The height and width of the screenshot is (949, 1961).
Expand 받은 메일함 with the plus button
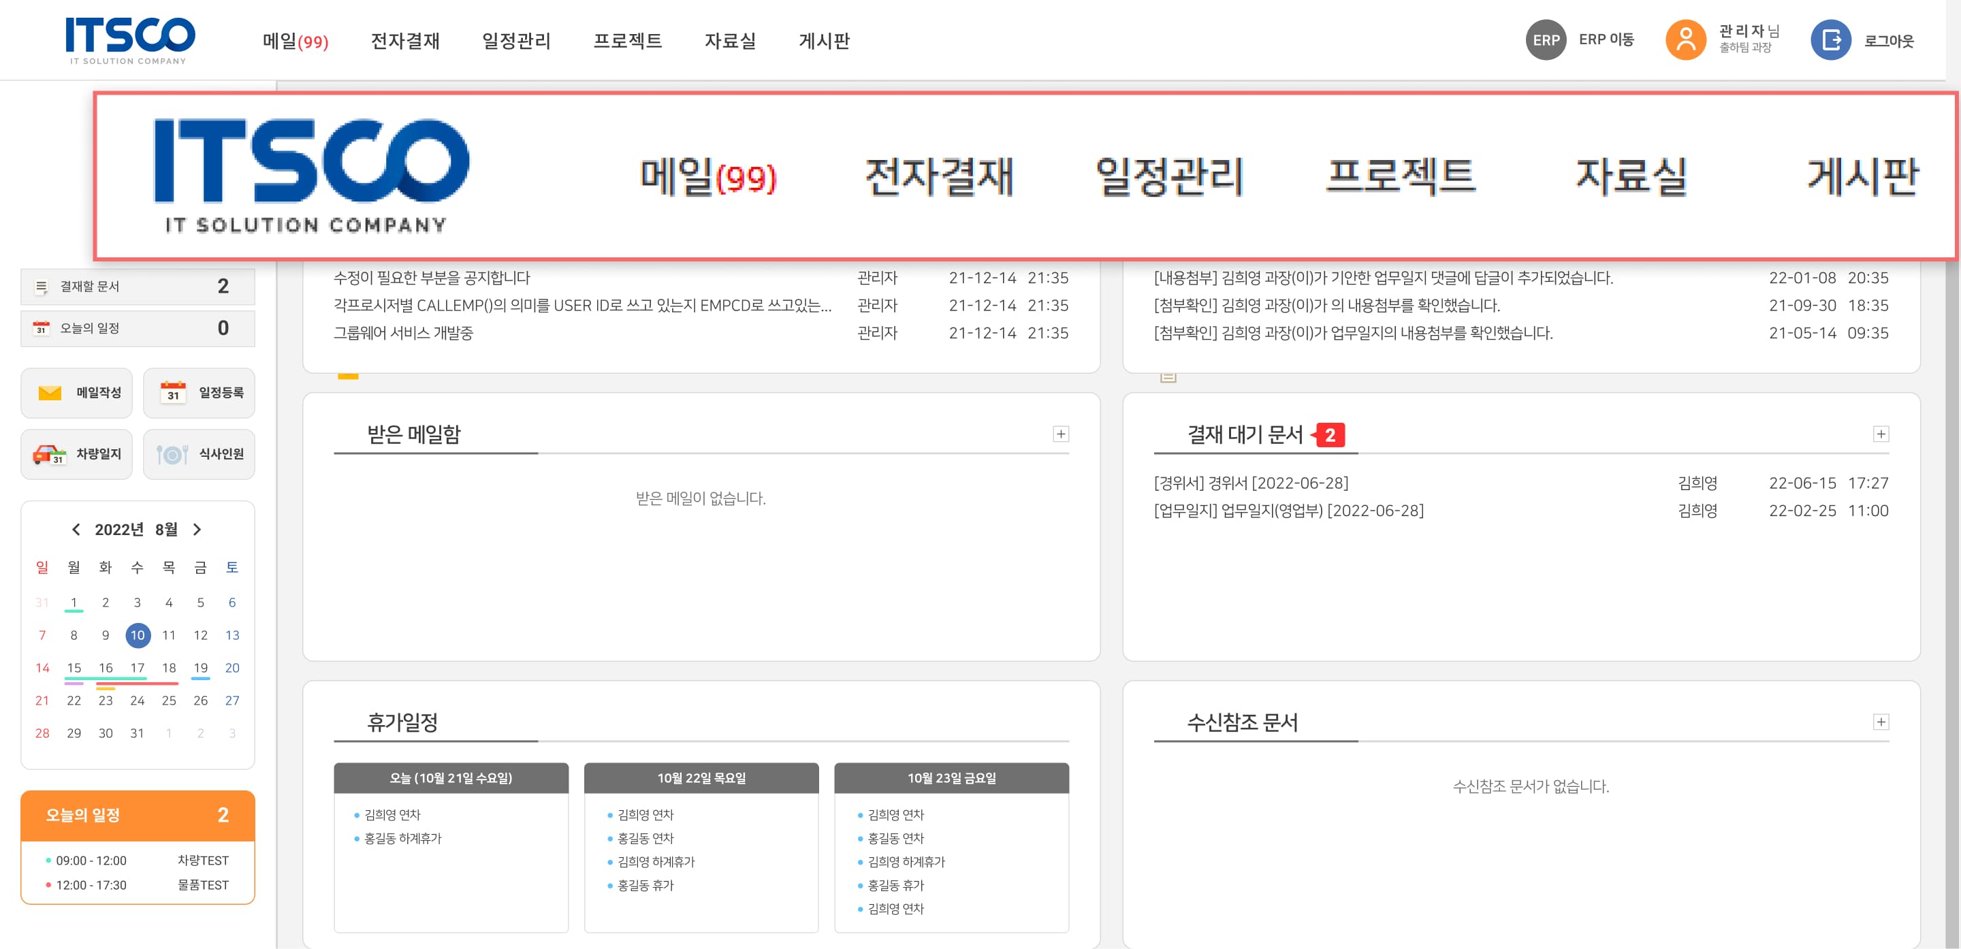click(x=1060, y=434)
